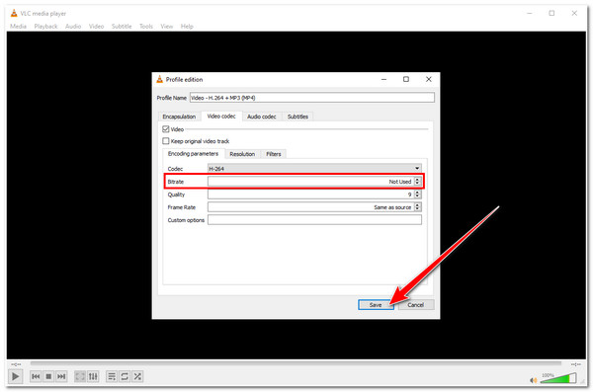Screen dimensions: 593x392
Task: Click the previous media button
Action: pyautogui.click(x=36, y=376)
